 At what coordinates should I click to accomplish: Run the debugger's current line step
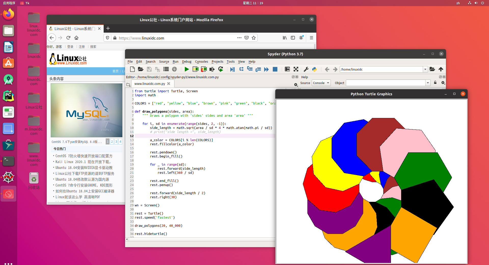(241, 69)
